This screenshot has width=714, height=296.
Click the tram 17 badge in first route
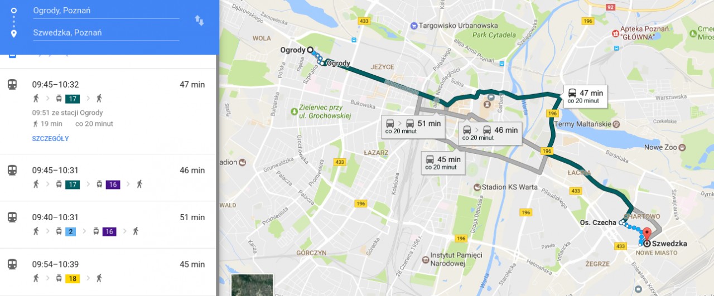point(73,99)
